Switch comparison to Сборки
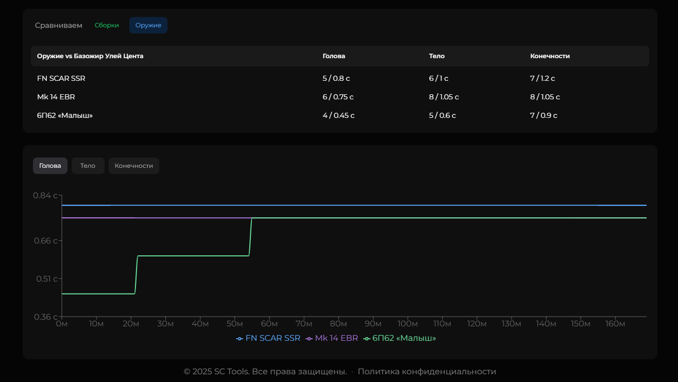The width and height of the screenshot is (678, 382). point(107,25)
